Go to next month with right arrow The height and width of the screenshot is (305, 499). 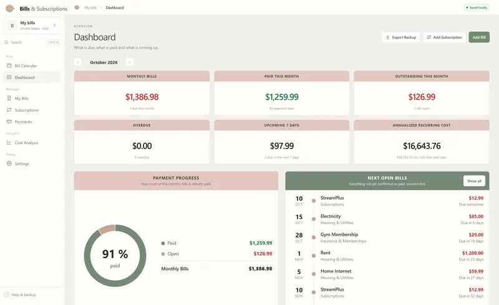point(130,62)
